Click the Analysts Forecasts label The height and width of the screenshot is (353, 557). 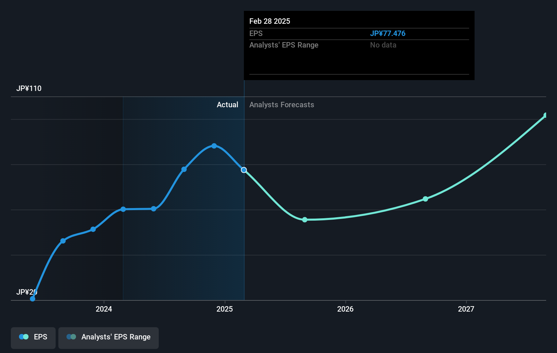pos(282,105)
